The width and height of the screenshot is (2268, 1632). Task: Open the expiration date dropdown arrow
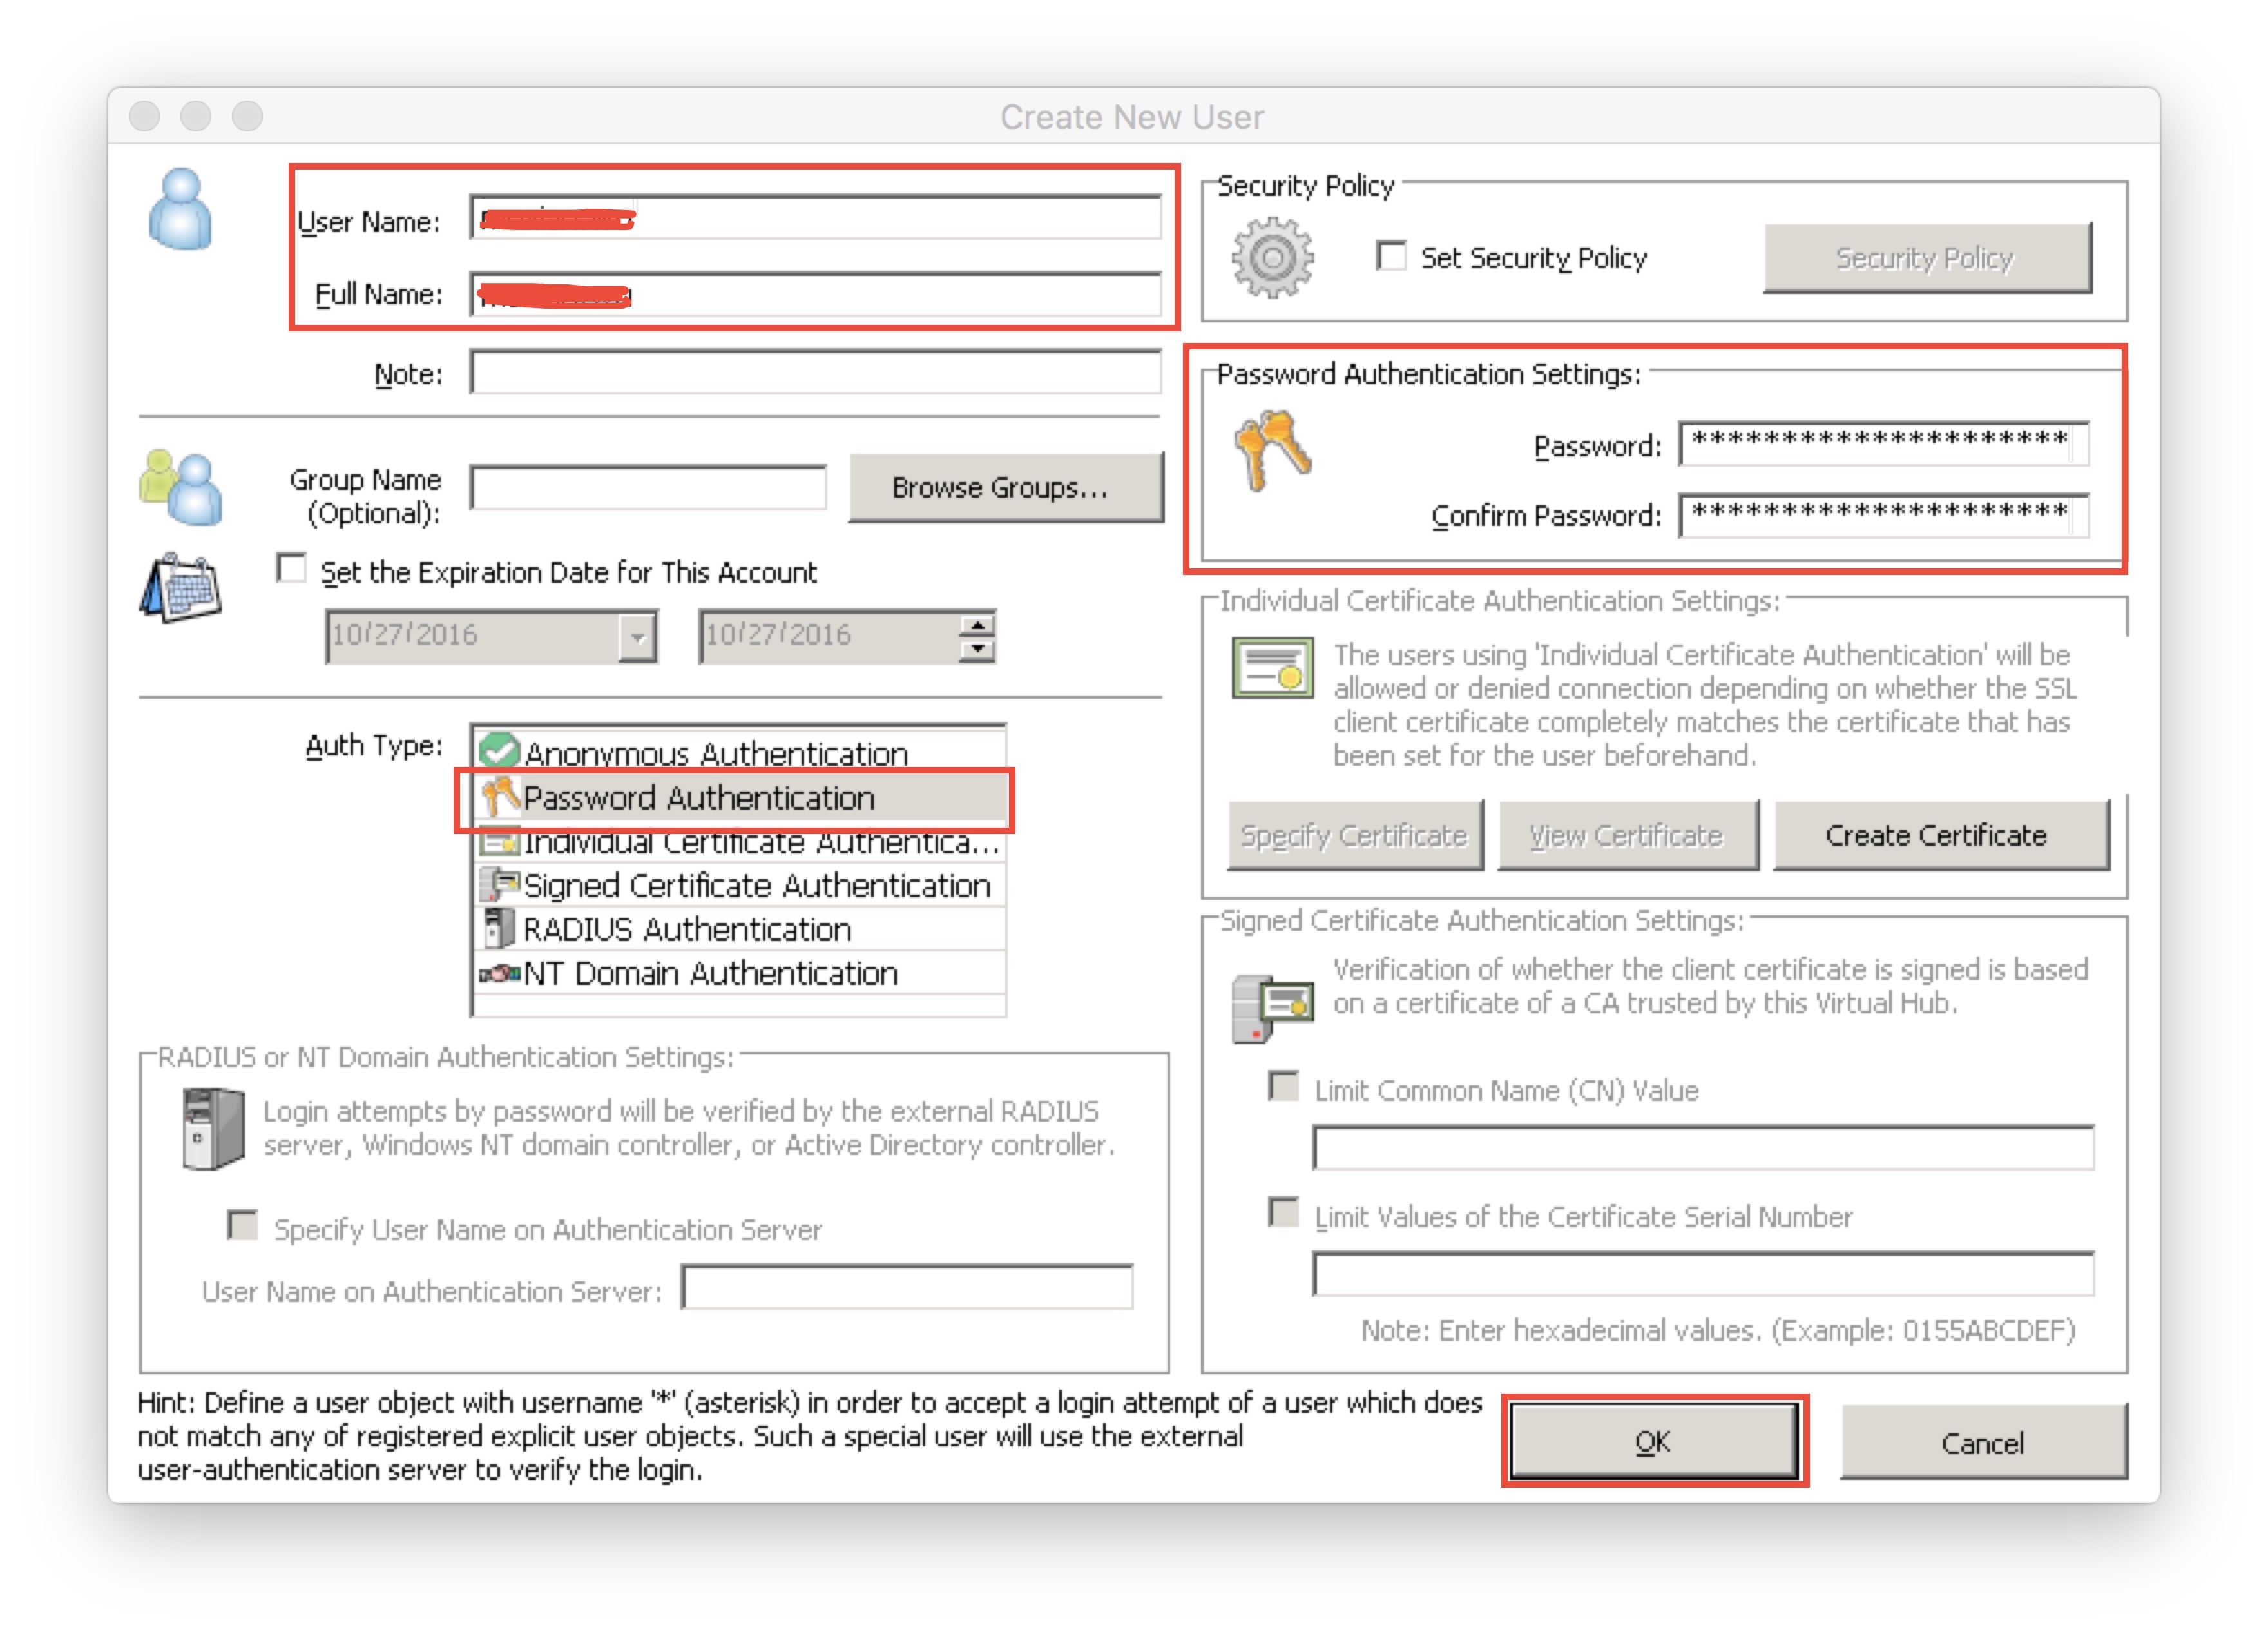(637, 636)
